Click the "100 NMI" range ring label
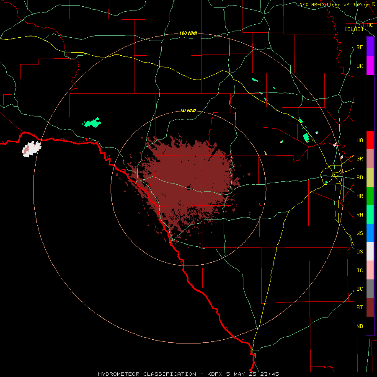 click(x=188, y=33)
